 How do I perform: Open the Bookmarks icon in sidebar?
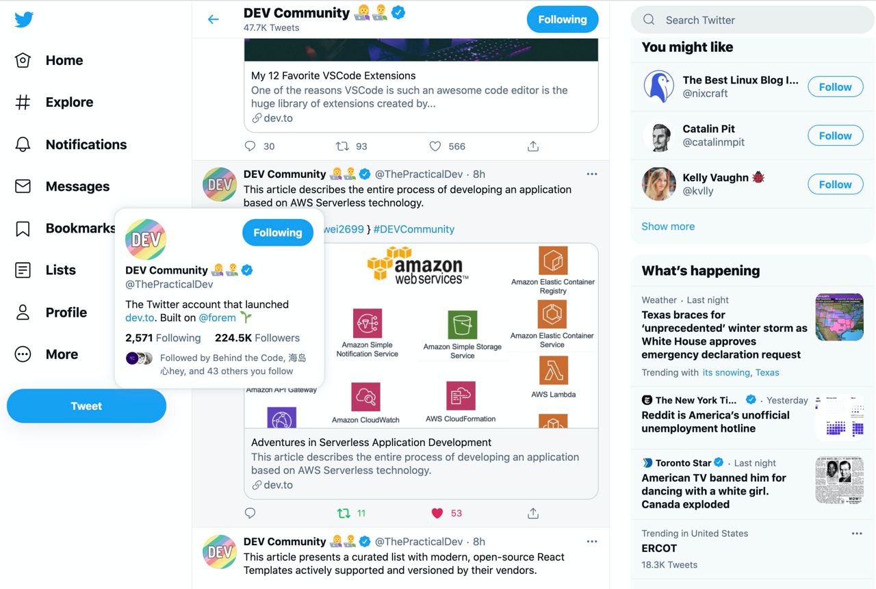(23, 228)
